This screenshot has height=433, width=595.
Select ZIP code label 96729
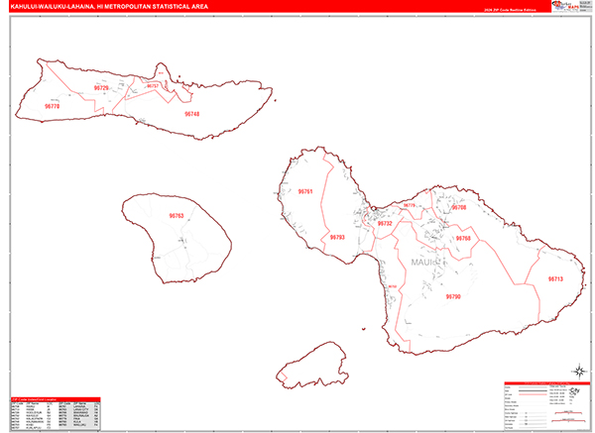pos(101,88)
